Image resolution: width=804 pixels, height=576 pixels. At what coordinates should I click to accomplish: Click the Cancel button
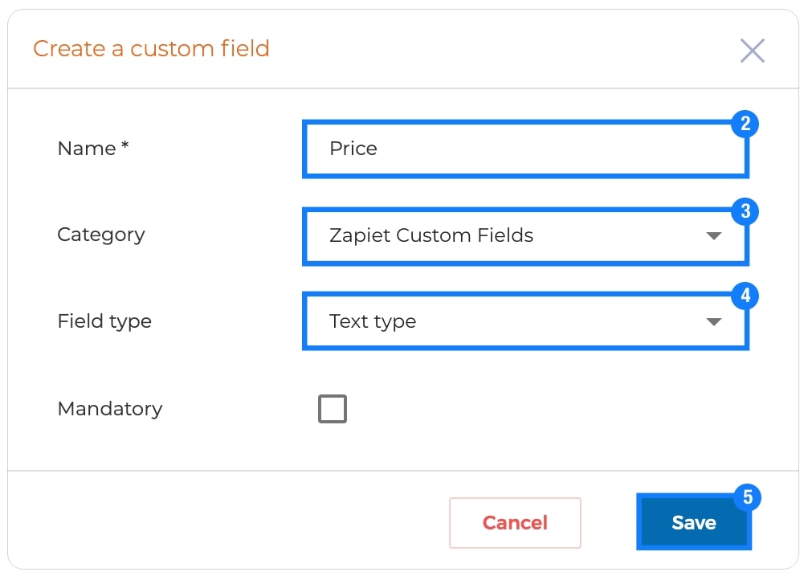(x=515, y=523)
